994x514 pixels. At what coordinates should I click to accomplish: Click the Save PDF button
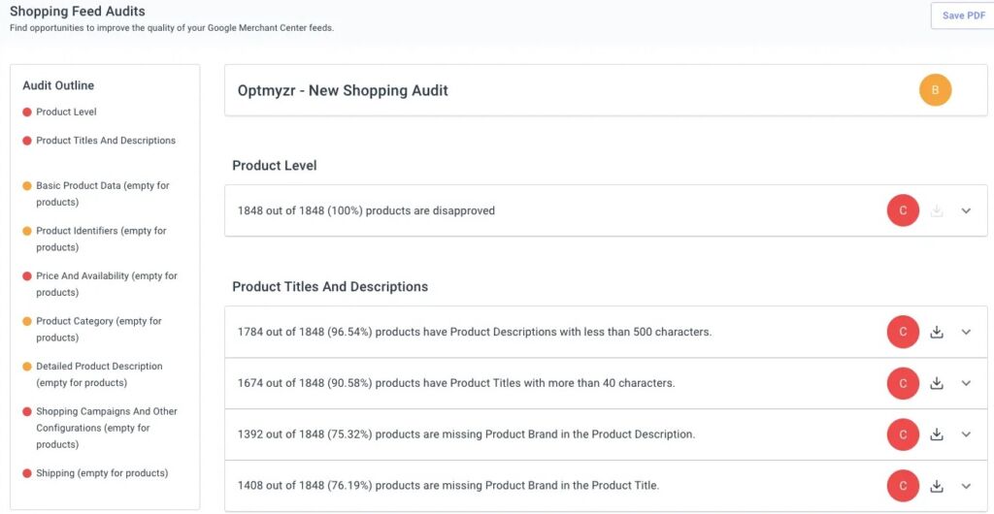(962, 16)
